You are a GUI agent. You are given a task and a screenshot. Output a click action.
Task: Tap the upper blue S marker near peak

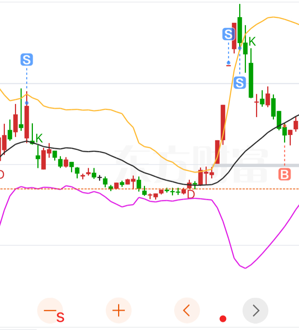click(x=229, y=34)
